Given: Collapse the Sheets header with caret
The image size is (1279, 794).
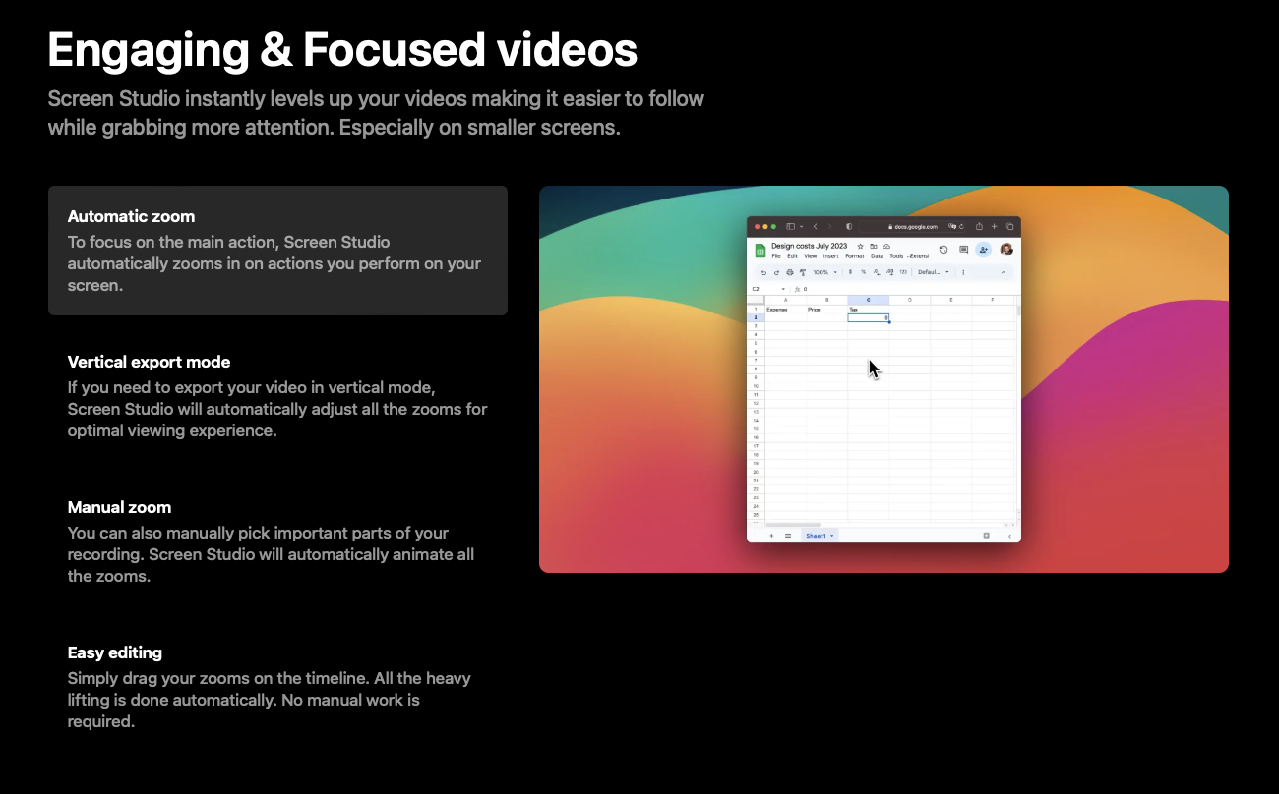Looking at the screenshot, I should tap(1004, 272).
